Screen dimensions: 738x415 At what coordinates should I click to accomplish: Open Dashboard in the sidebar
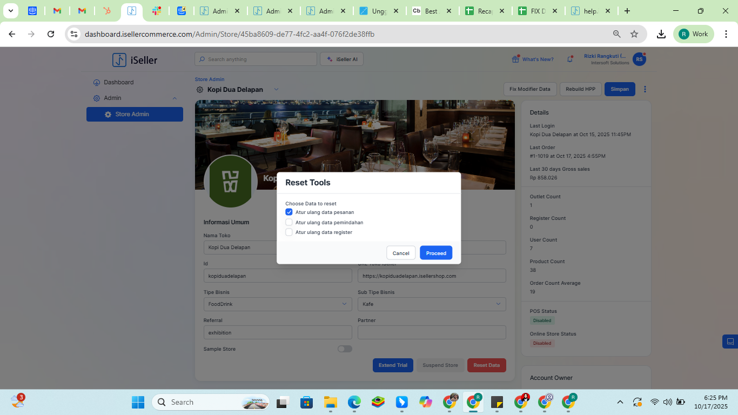118,82
